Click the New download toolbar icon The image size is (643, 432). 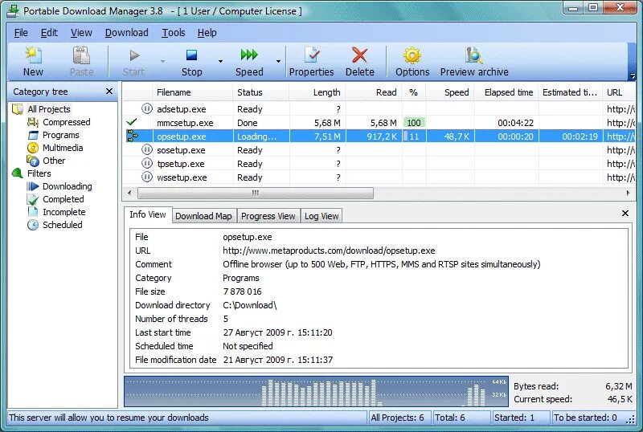[33, 55]
